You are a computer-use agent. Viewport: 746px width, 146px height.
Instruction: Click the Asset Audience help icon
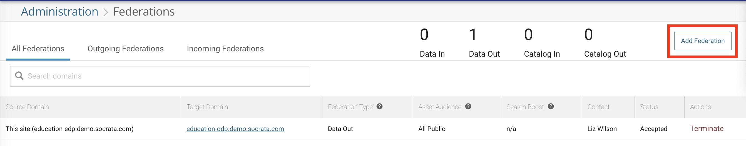[468, 106]
